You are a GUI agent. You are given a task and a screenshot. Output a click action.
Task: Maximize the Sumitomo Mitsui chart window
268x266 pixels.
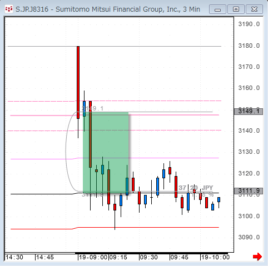point(236,9)
